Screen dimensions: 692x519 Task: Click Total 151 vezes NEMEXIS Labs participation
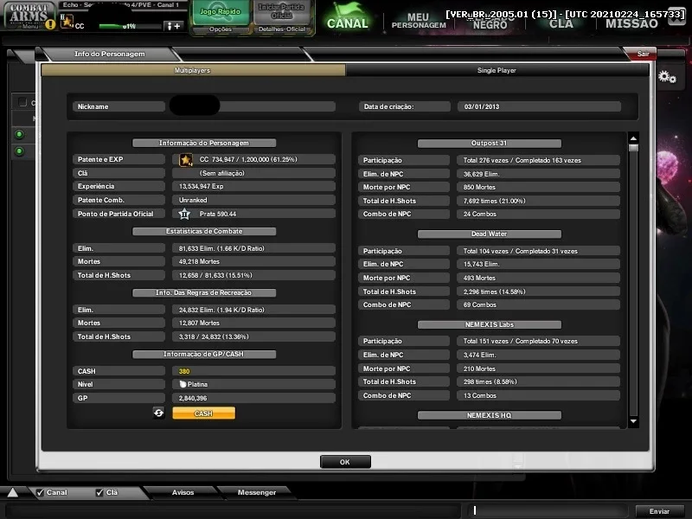(x=538, y=341)
